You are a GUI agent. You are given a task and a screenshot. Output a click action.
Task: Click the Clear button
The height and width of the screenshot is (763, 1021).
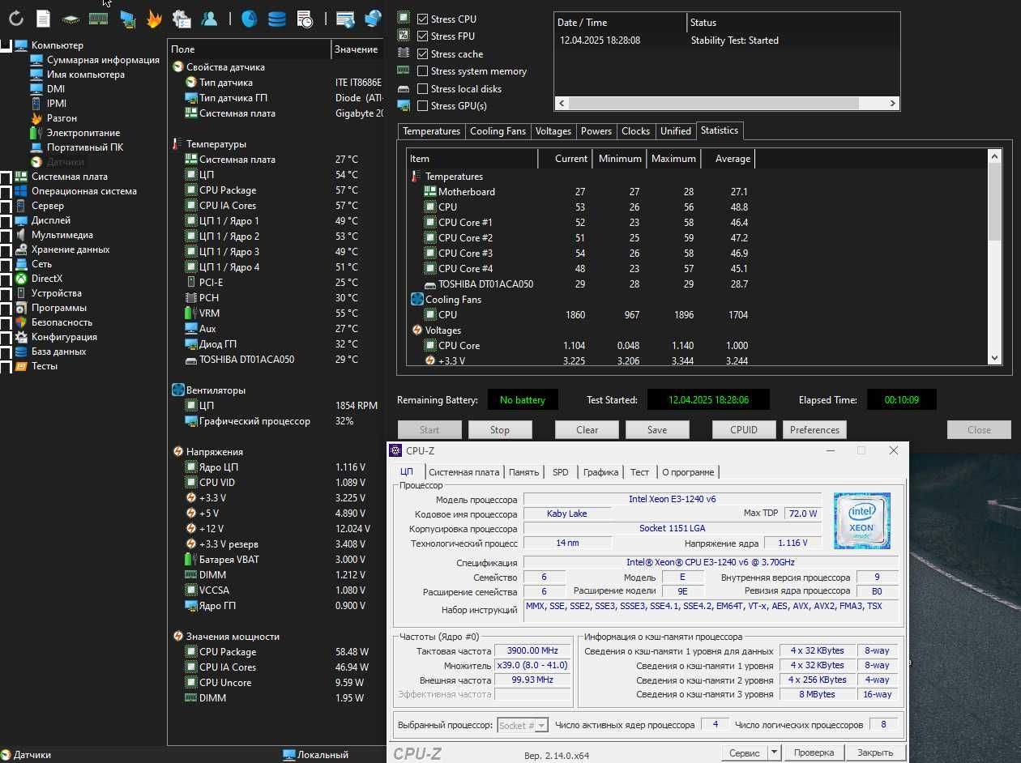coord(587,430)
